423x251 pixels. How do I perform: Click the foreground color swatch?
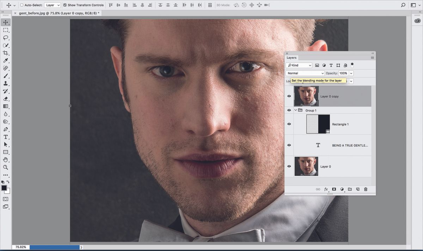coord(4,188)
